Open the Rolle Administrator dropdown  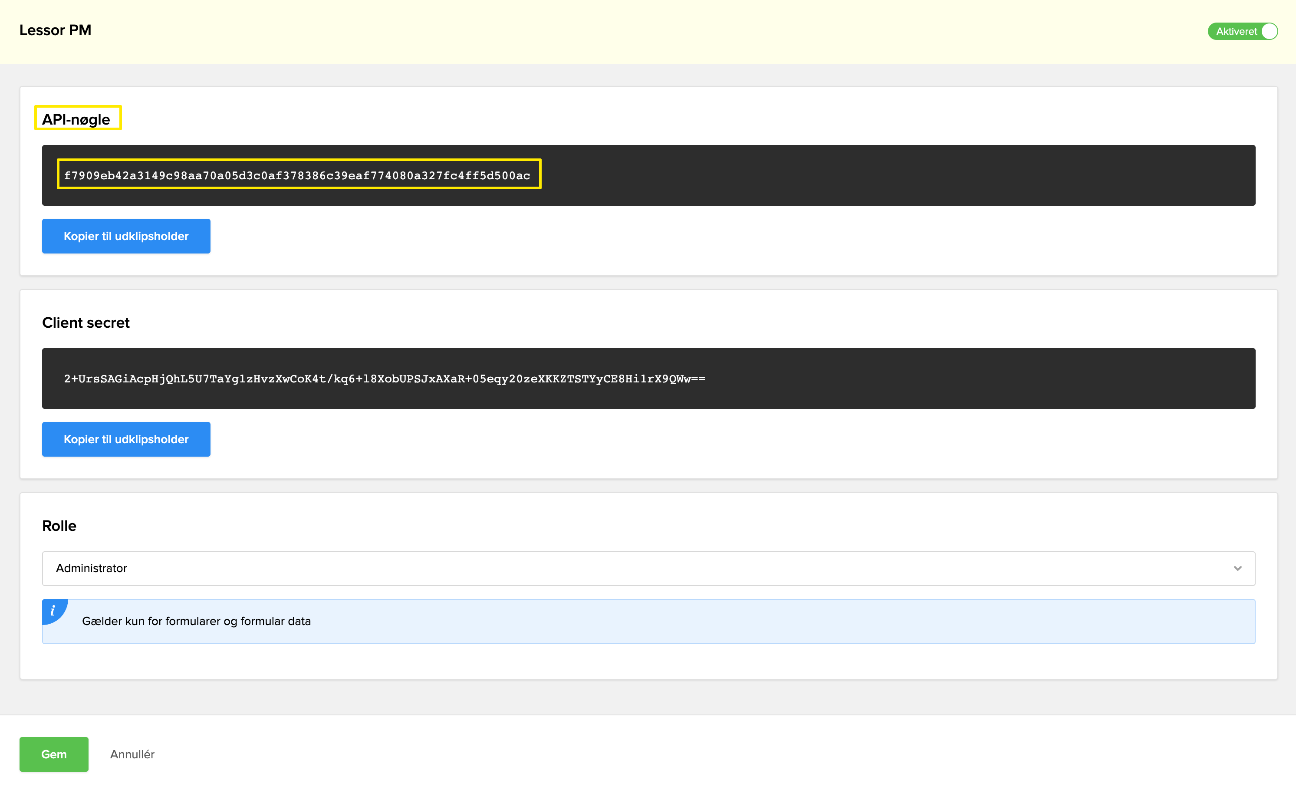point(648,568)
